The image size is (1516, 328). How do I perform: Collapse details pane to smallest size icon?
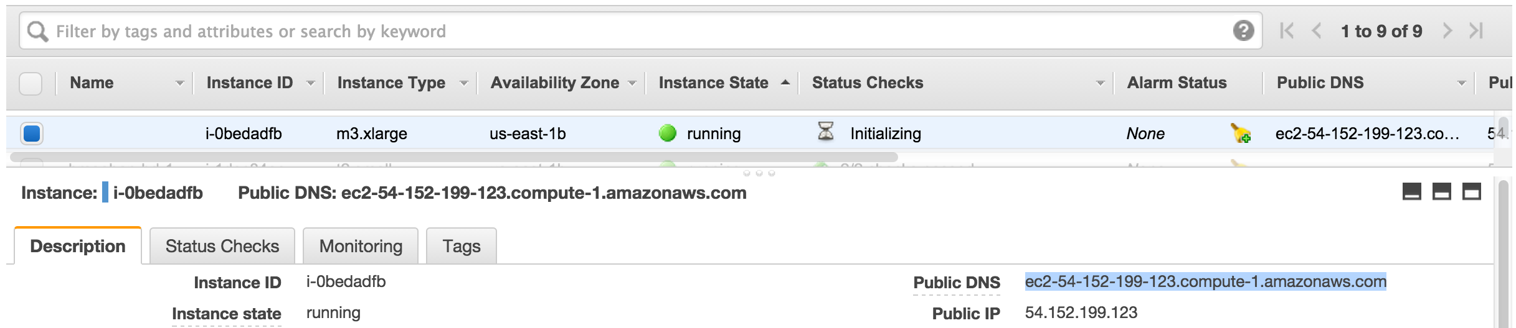[x=1411, y=192]
